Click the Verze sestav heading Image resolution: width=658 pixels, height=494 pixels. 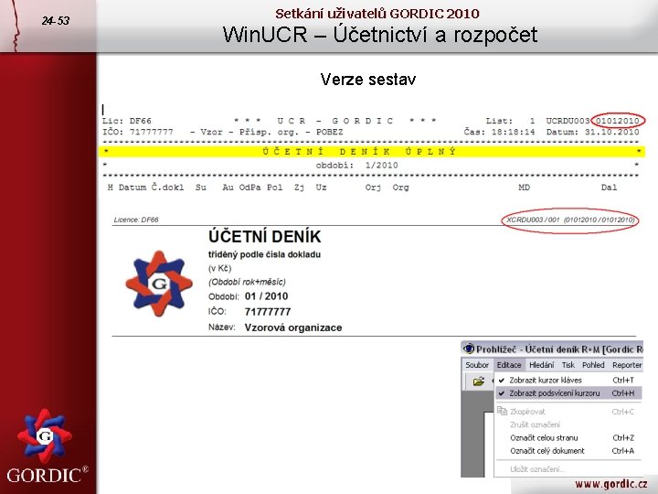click(x=368, y=79)
